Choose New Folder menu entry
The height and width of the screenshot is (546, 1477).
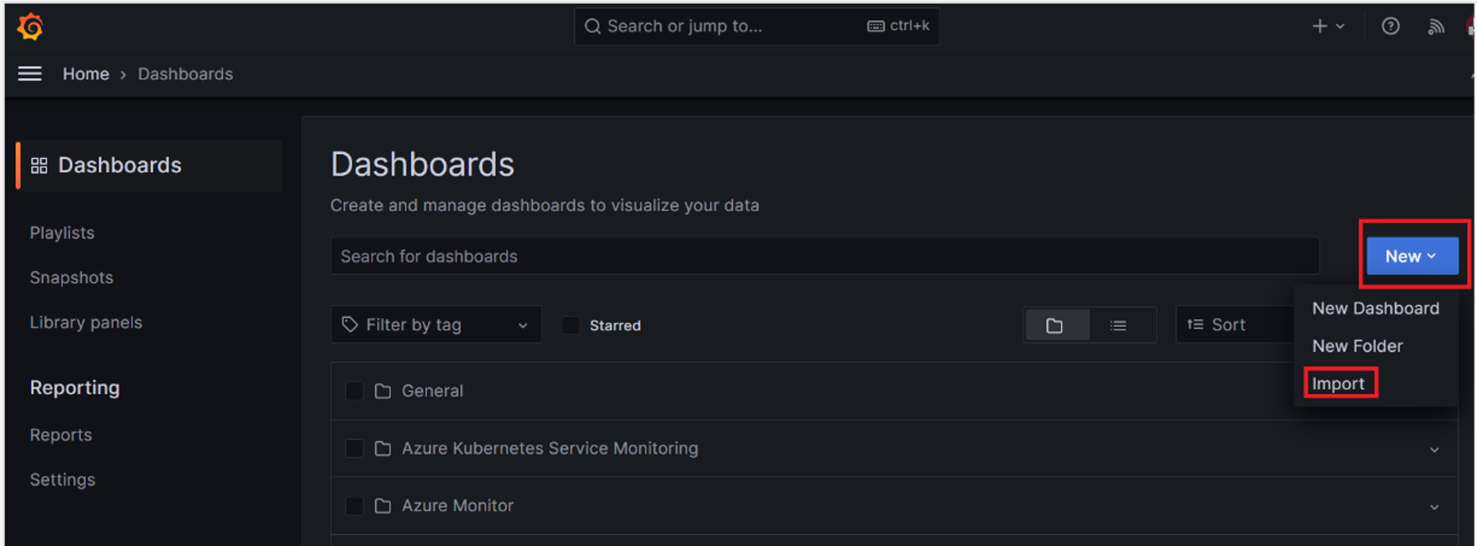[x=1357, y=346]
